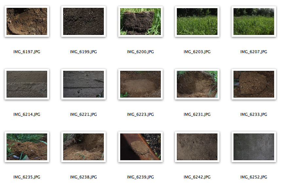This screenshot has height=185, width=281.
Task: Click the IMG_6238.JPG excavation thumbnail
Action: point(84,147)
